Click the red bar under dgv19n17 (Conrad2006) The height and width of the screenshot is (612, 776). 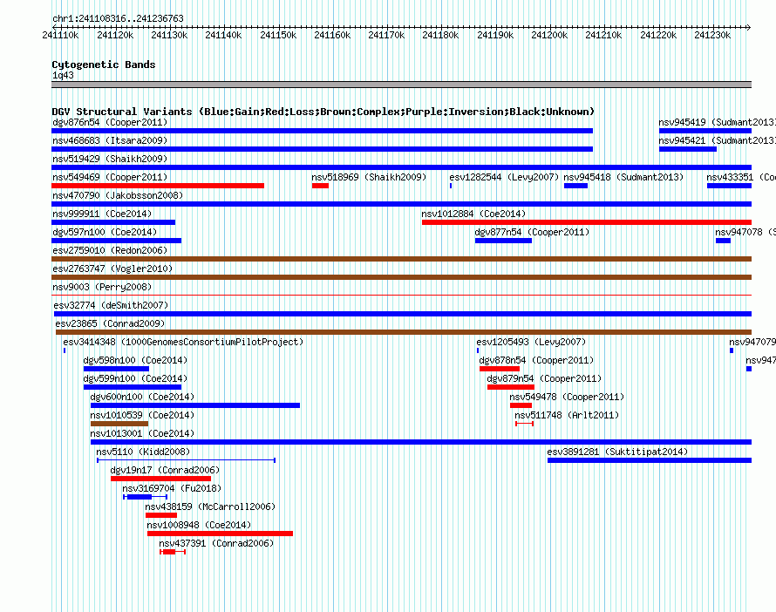point(160,479)
